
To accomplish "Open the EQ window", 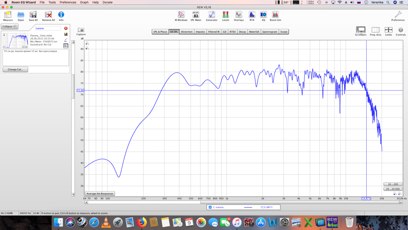I will tap(263, 16).
